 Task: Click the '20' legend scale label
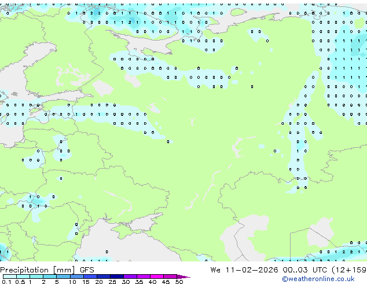(99, 282)
